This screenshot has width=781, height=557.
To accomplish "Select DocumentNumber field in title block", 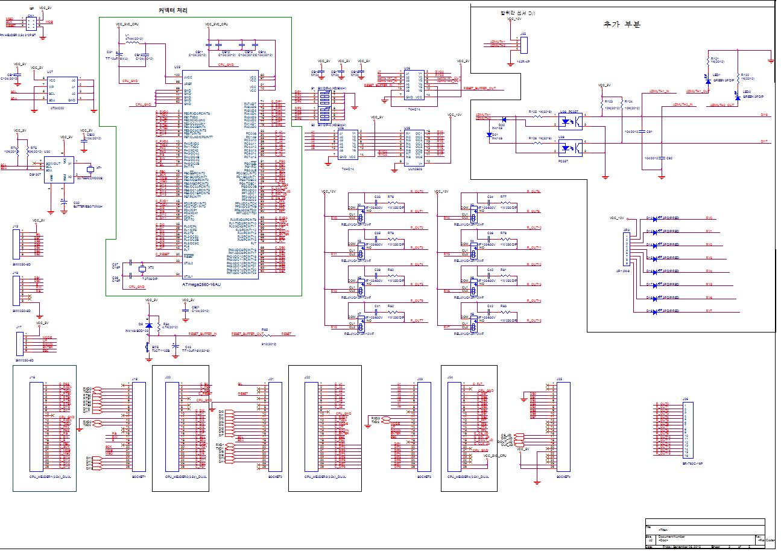I will 671,537.
